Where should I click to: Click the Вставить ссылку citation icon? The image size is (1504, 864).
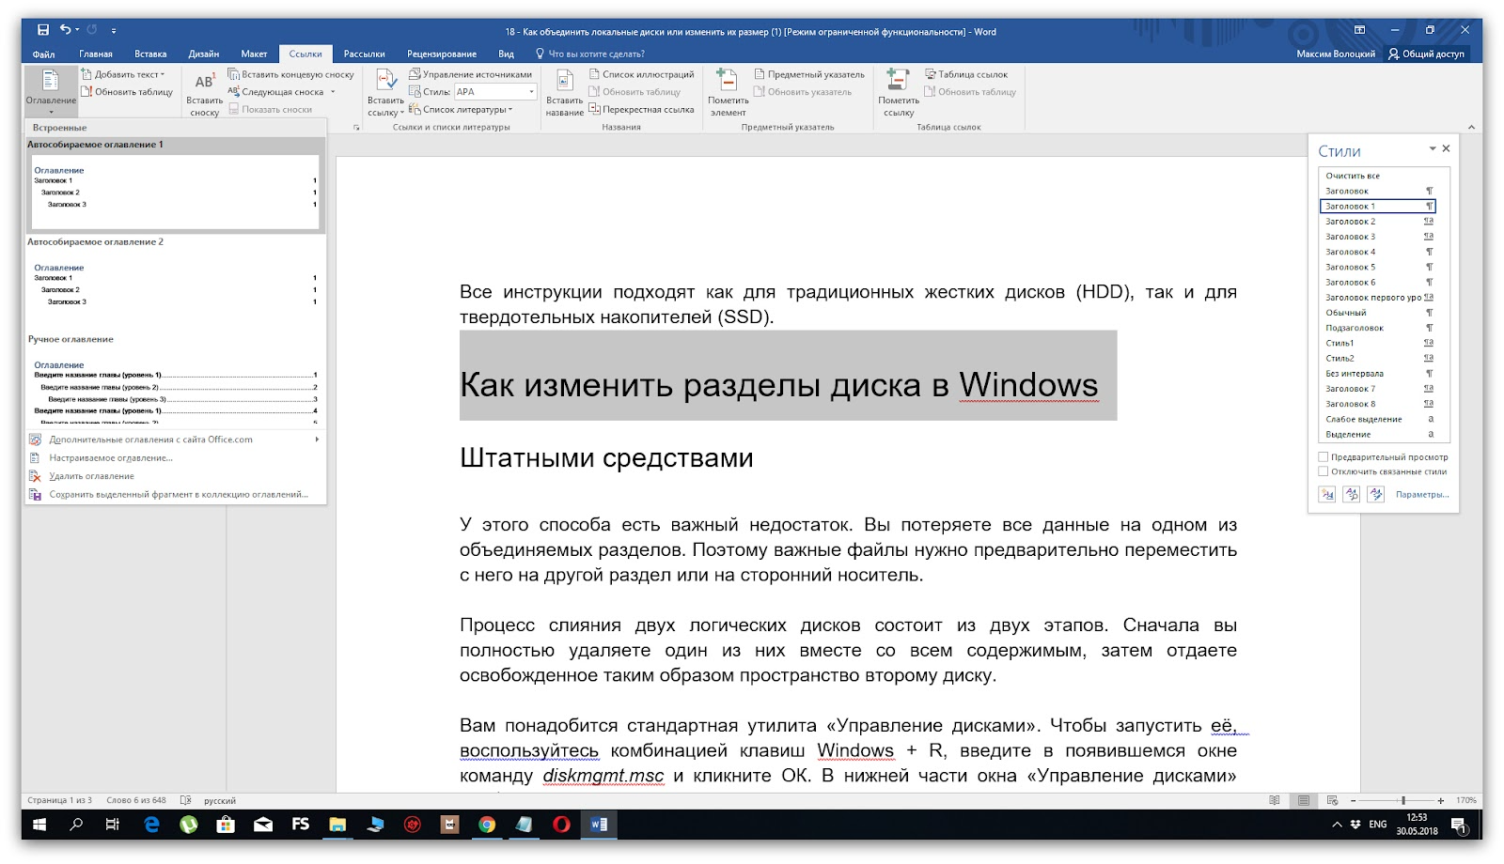tap(385, 82)
